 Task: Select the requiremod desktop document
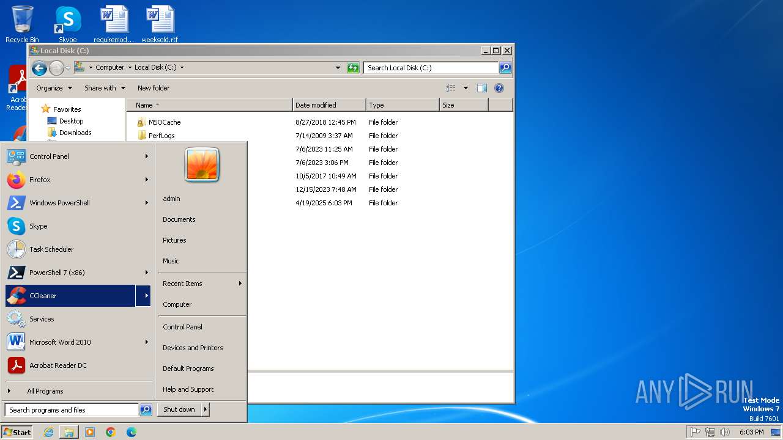click(x=114, y=24)
